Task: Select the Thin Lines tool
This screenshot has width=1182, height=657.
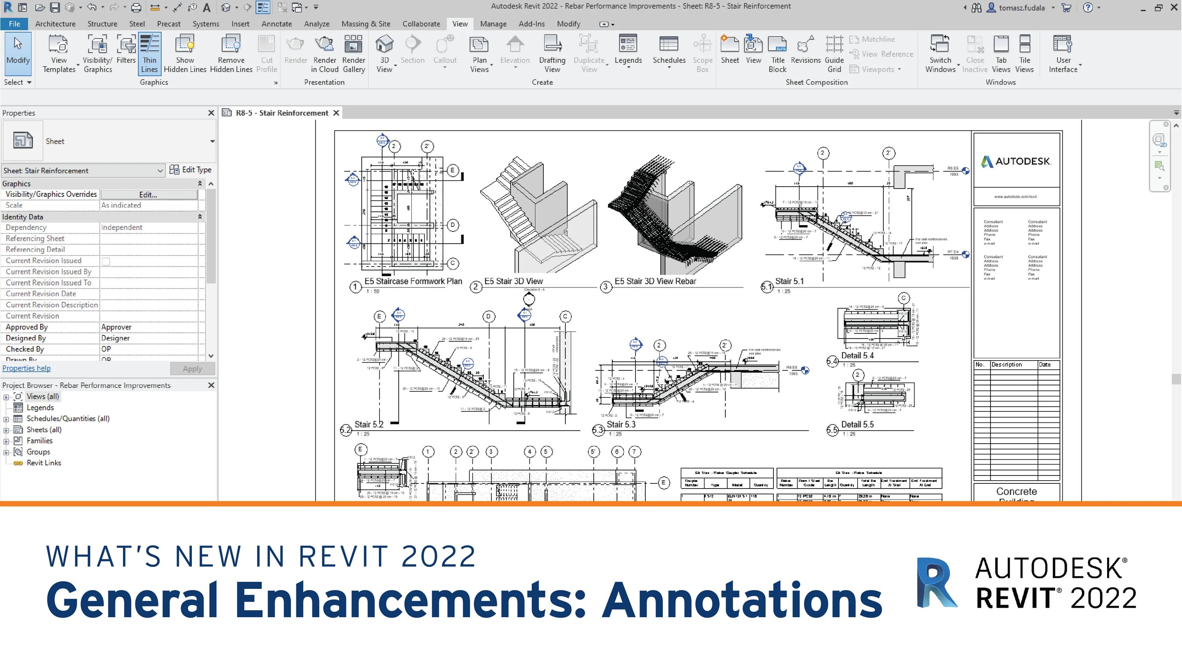Action: point(149,54)
